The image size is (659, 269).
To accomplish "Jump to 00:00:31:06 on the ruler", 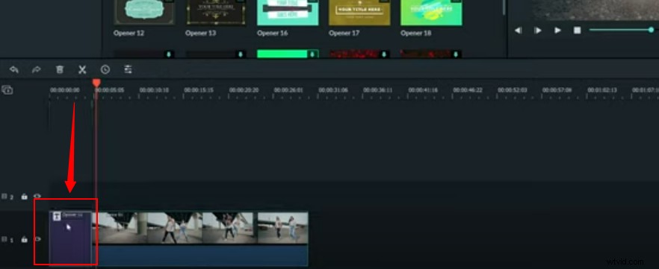I will click(333, 90).
